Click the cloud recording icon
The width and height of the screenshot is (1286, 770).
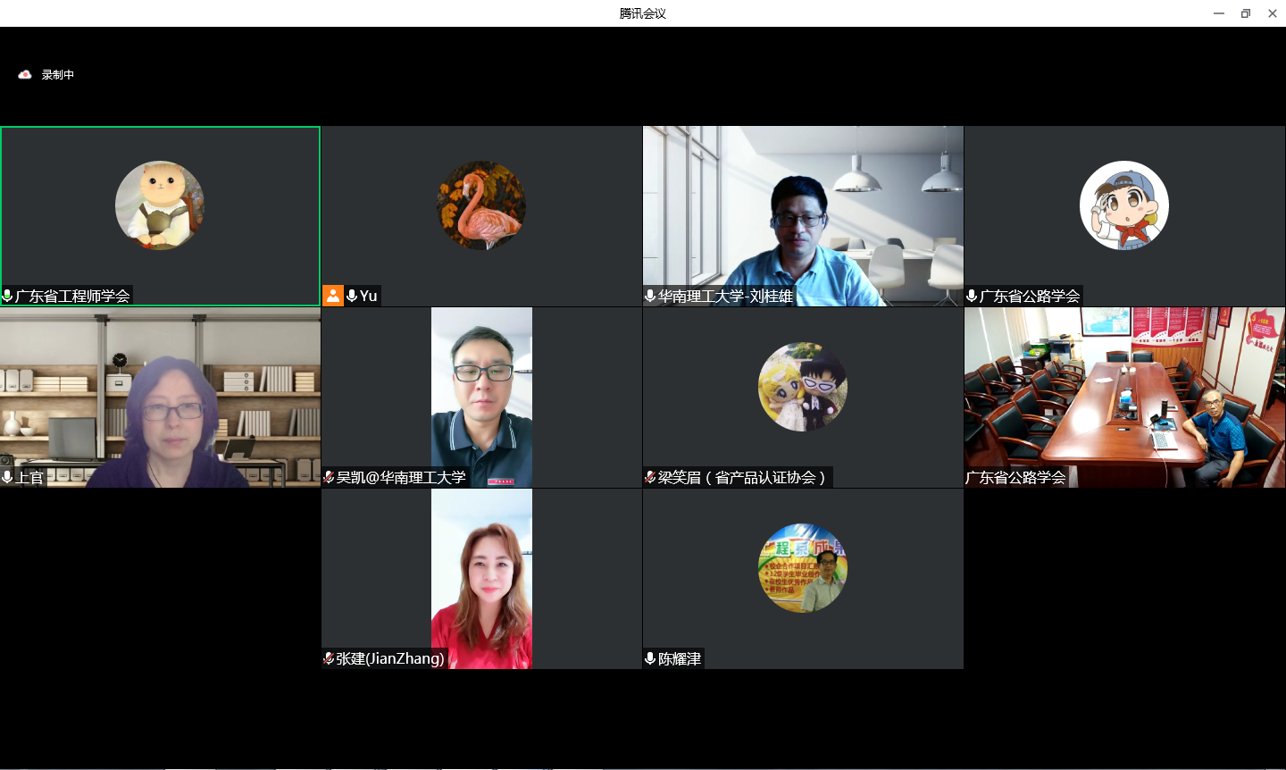click(x=25, y=75)
